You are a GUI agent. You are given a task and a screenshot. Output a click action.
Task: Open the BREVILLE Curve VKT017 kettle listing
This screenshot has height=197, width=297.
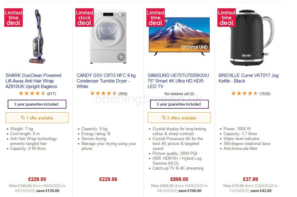coord(248,78)
